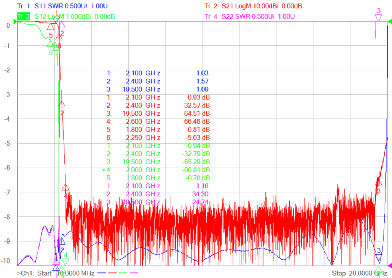392x278 pixels.
Task: Pick red S21 marker 2 on the falling edge
Action: click(62, 104)
